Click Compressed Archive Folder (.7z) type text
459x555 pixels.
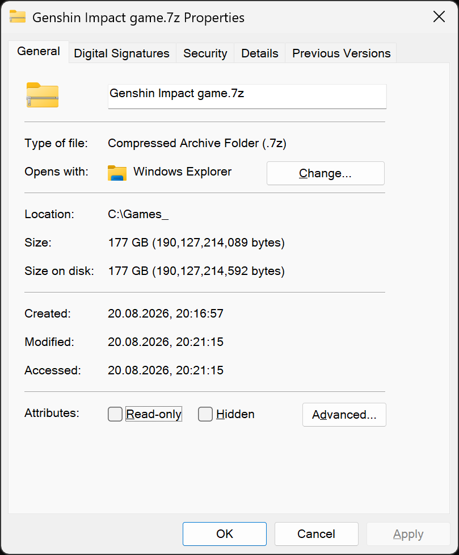click(197, 143)
